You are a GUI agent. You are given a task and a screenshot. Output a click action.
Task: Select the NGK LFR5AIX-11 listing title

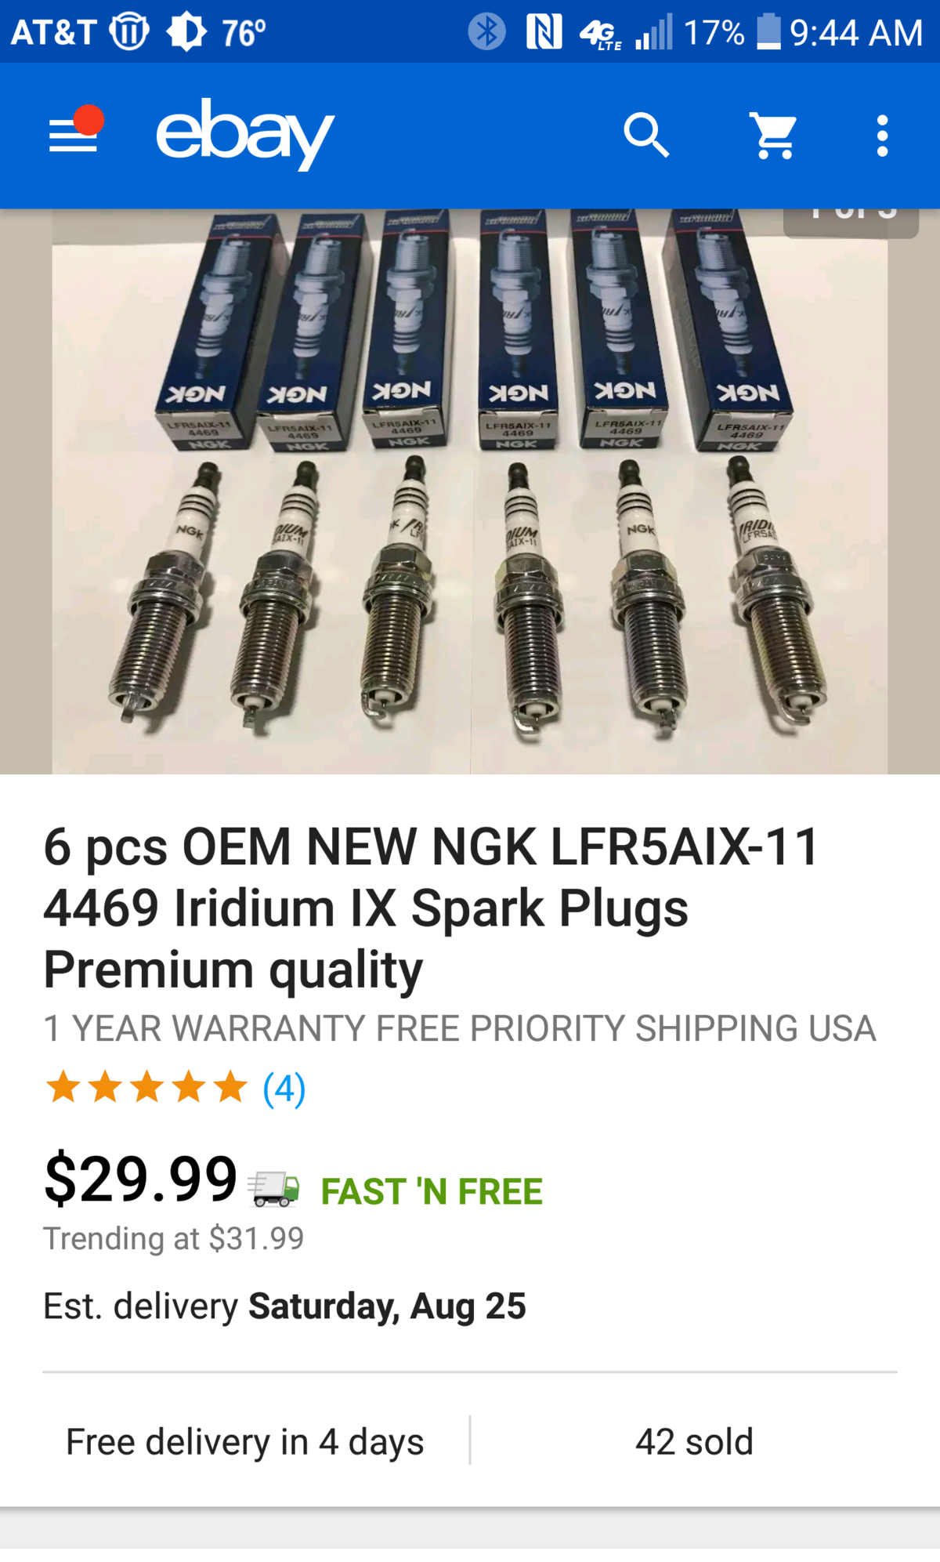click(x=432, y=908)
